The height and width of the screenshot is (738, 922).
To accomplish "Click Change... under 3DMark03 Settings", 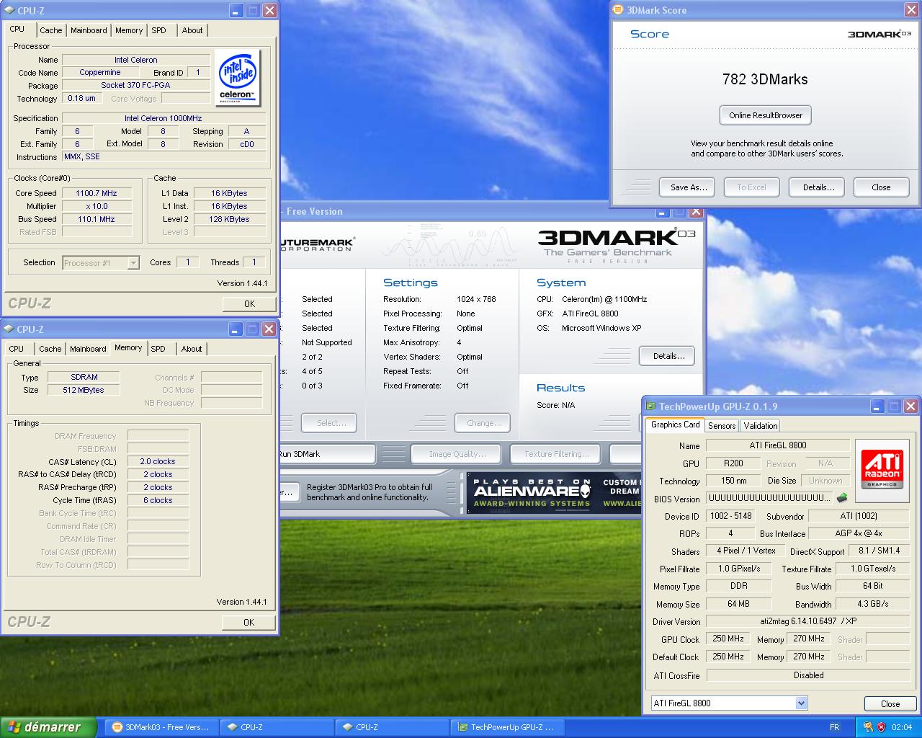I will [484, 423].
